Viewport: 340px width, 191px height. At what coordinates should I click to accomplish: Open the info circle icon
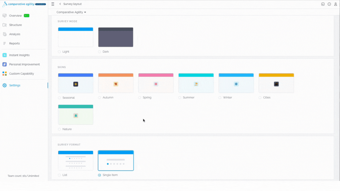[329, 4]
